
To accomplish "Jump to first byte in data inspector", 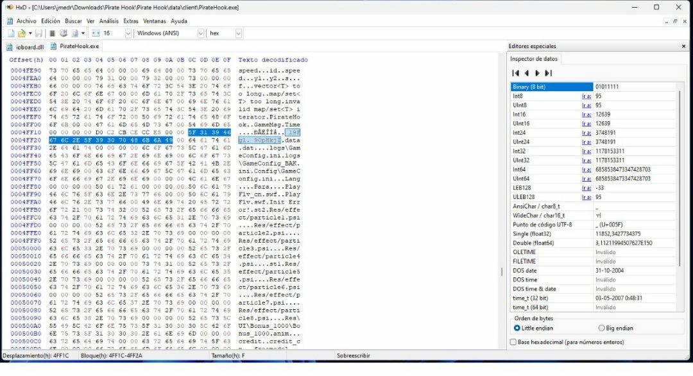I will click(515, 73).
